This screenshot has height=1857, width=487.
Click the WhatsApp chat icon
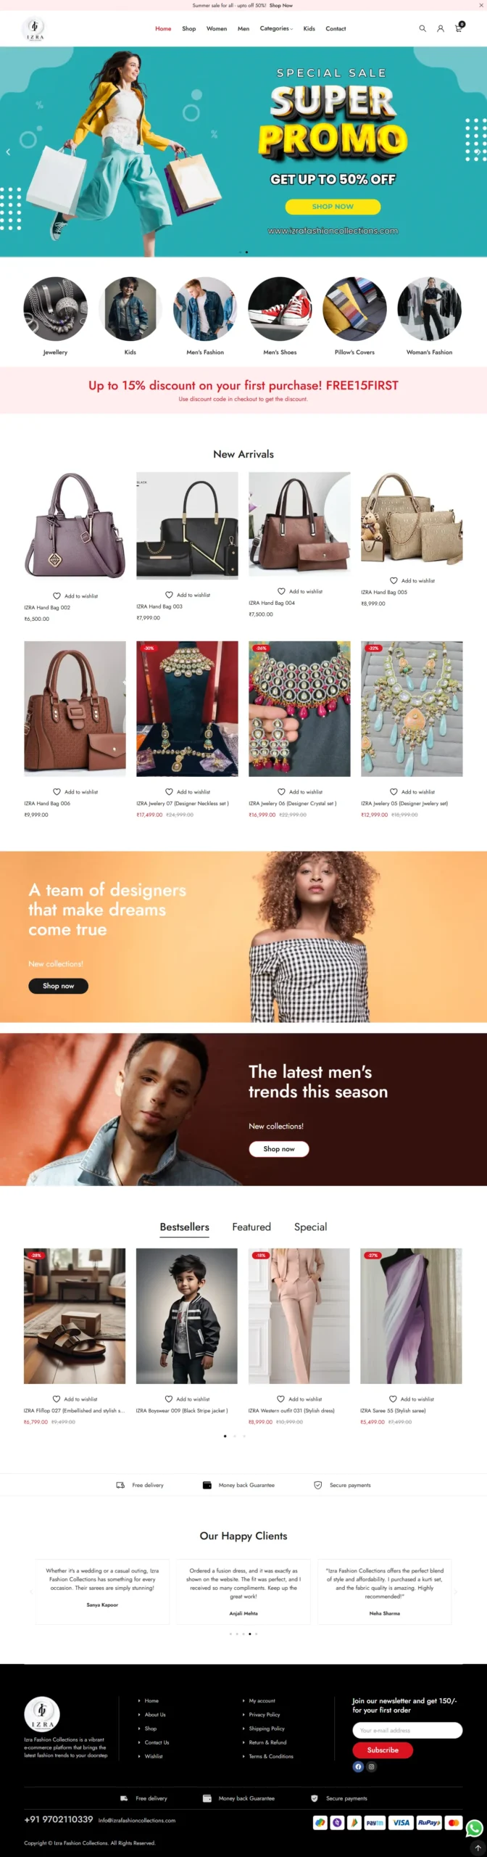coord(475,1828)
